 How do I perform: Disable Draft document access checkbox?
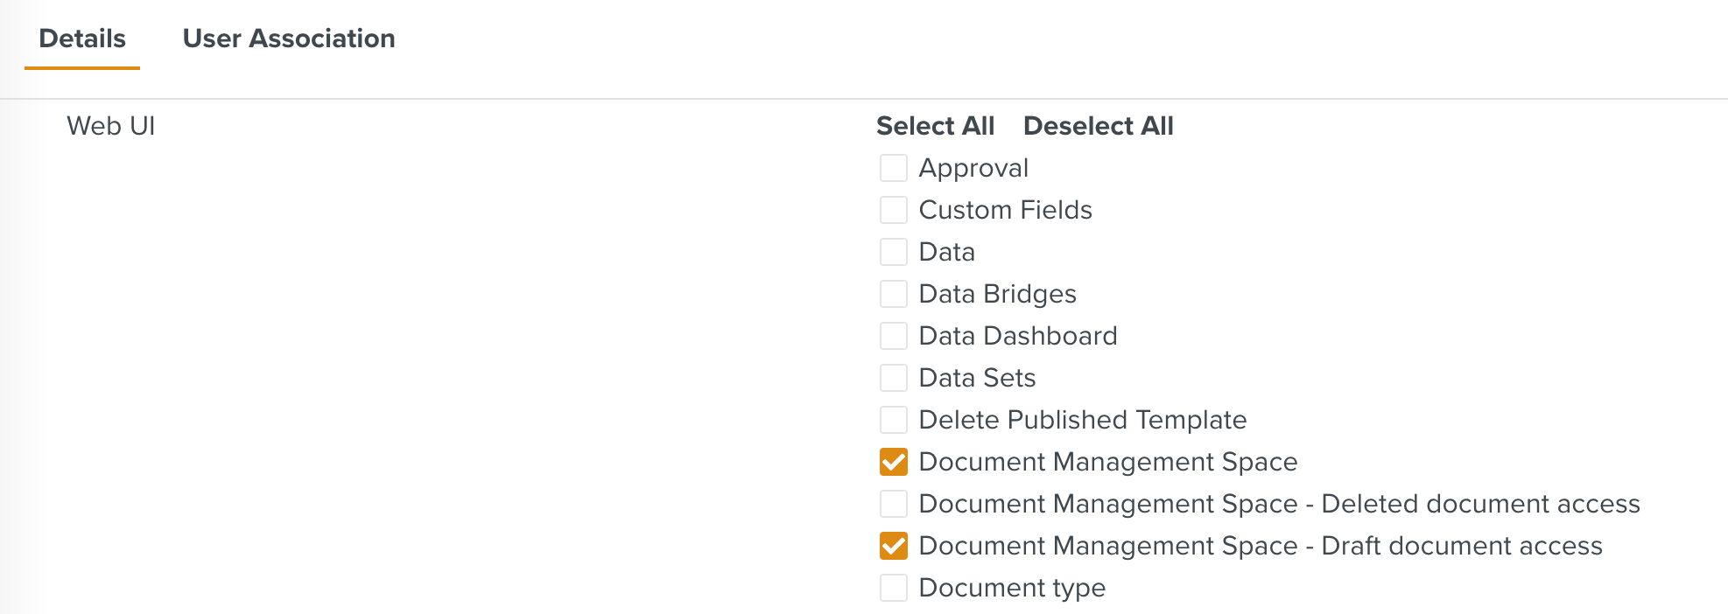pos(894,545)
